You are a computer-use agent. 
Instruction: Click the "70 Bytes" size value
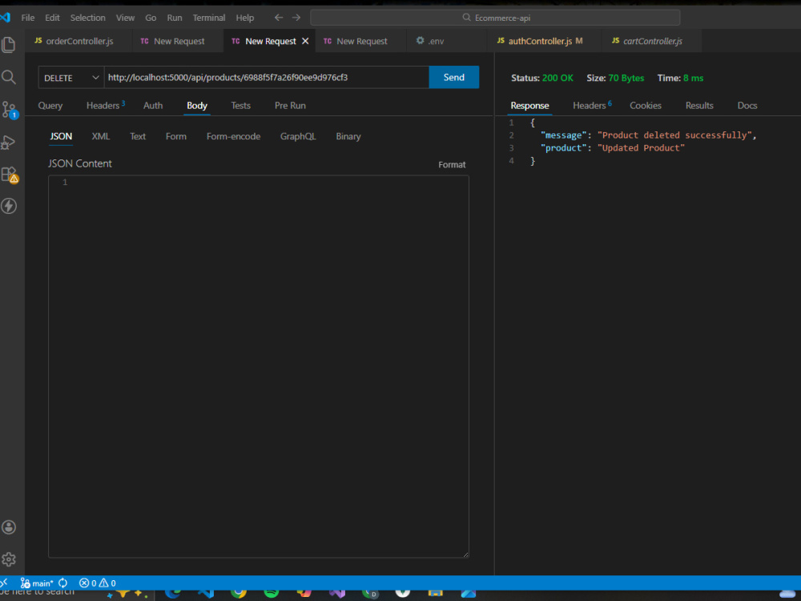pyautogui.click(x=626, y=79)
